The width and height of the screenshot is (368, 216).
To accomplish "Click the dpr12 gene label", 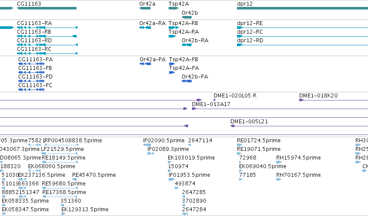I will [x=245, y=4].
